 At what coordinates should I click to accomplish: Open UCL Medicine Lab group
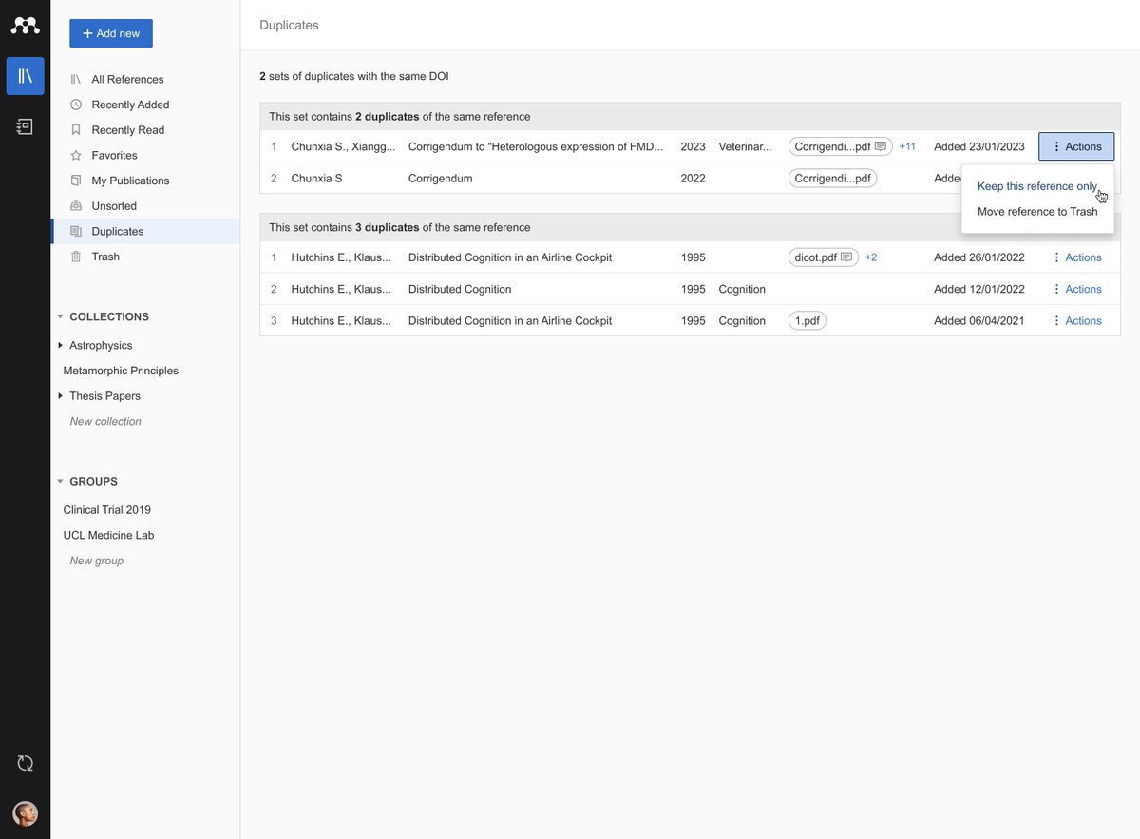tap(108, 535)
